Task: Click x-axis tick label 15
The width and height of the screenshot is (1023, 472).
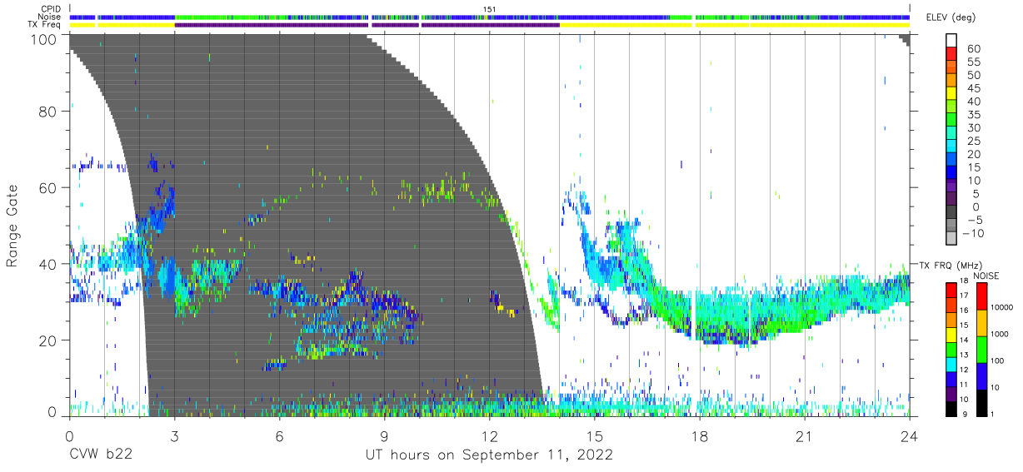Action: [595, 435]
